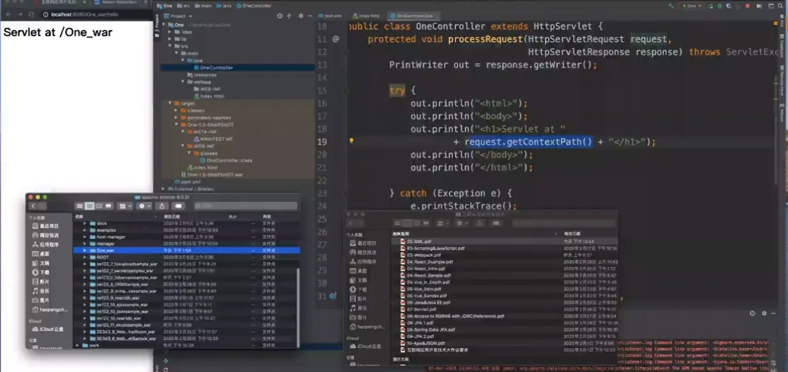Screen dimensions: 788x372
Task: Open the index.html editor tab
Action: (x=365, y=16)
